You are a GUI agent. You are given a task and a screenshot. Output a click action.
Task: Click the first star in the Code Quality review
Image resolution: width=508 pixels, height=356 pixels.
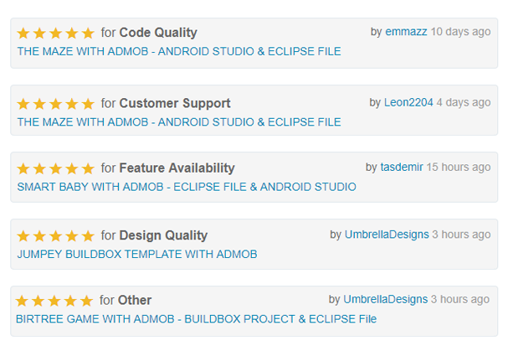click(23, 34)
